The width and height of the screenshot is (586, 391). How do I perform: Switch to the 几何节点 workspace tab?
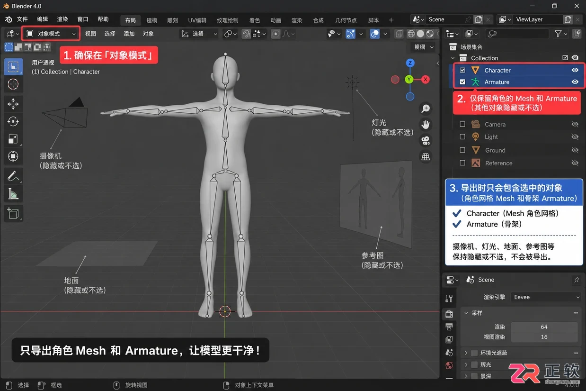(x=346, y=20)
